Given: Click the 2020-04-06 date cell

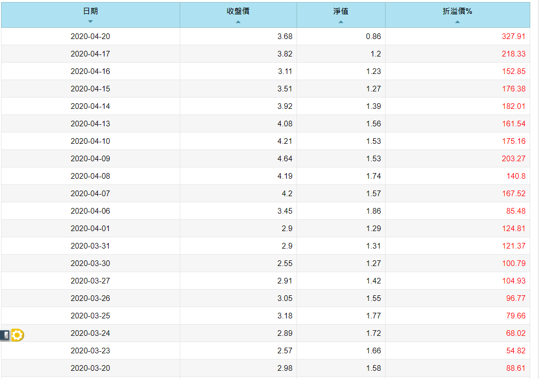Looking at the screenshot, I should click(90, 211).
